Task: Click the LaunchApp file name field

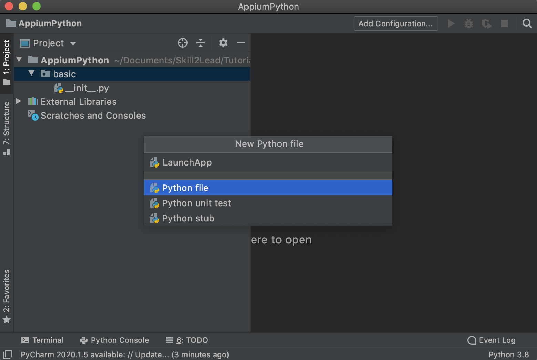Action: 269,162
